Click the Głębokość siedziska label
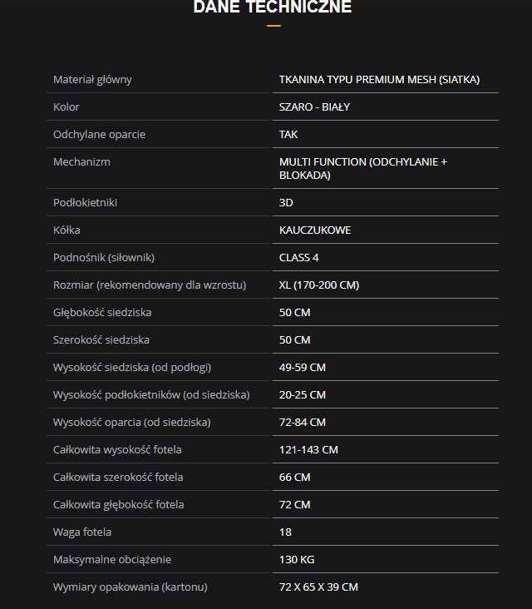Screen dimensions: 532x609 pyautogui.click(x=102, y=313)
